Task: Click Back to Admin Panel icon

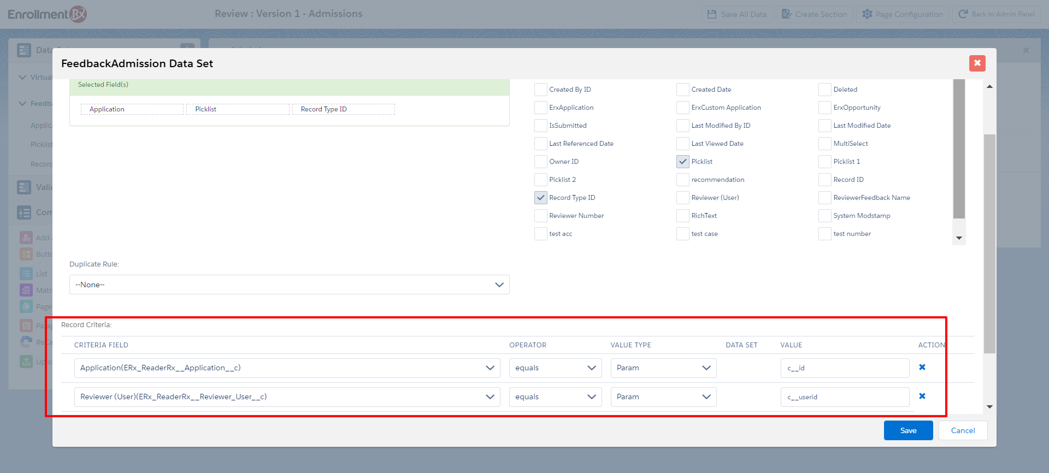Action: pos(963,14)
